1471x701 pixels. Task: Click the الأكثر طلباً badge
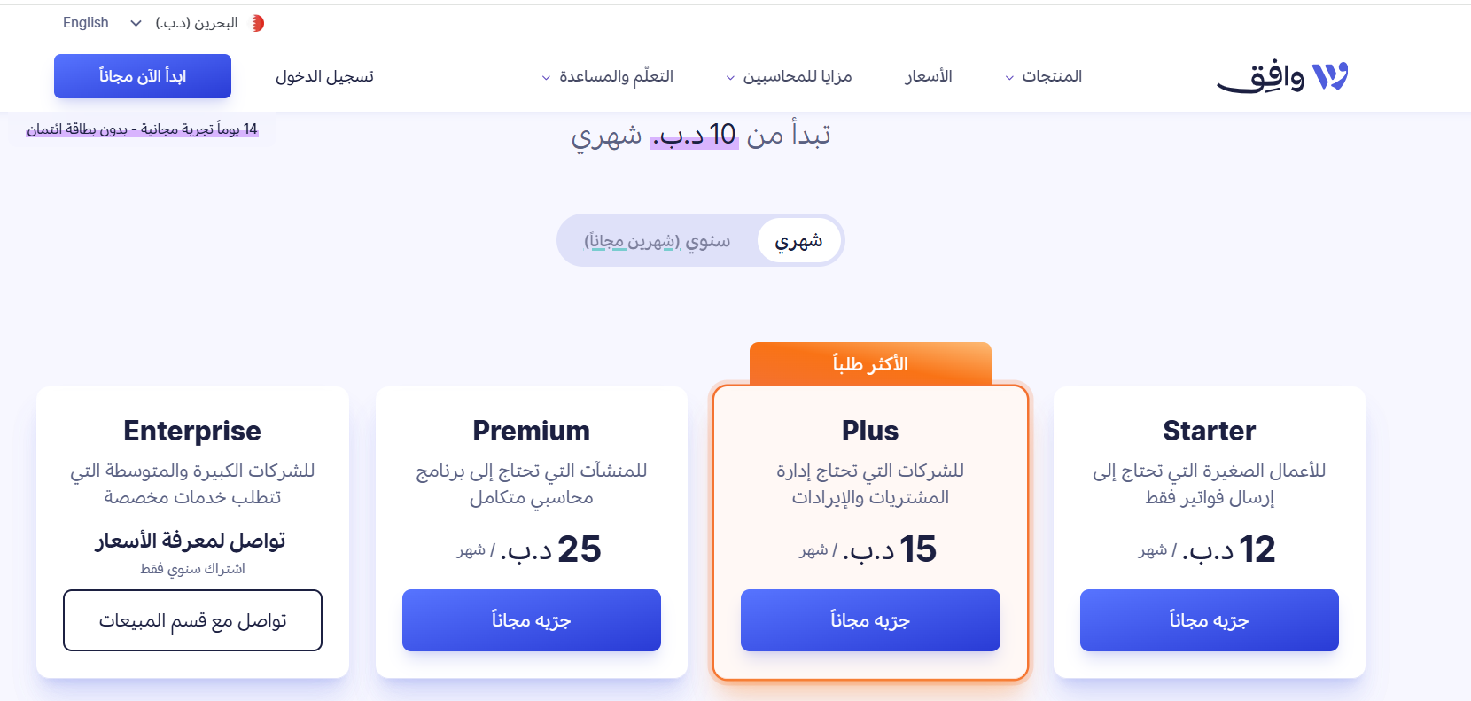click(870, 363)
